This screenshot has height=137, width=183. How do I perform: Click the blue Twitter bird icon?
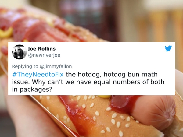(x=168, y=48)
